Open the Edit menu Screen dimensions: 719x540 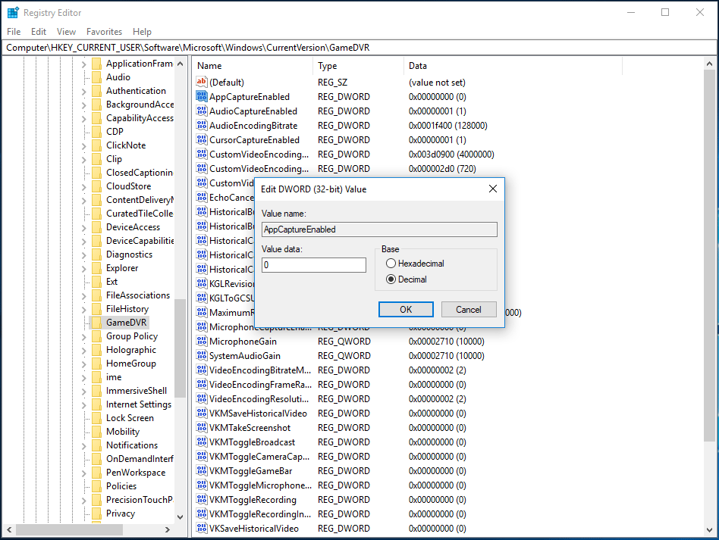[x=39, y=32]
